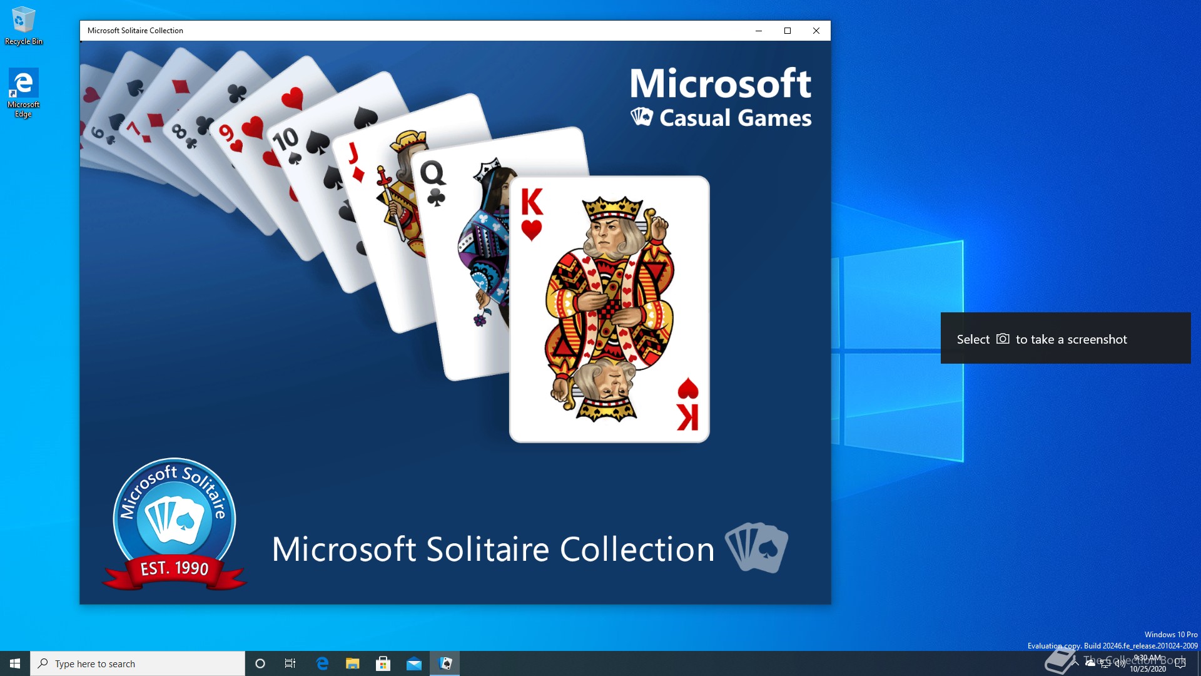Viewport: 1201px width, 676px height.
Task: Open the volume speaker tray icon
Action: coord(1120,663)
